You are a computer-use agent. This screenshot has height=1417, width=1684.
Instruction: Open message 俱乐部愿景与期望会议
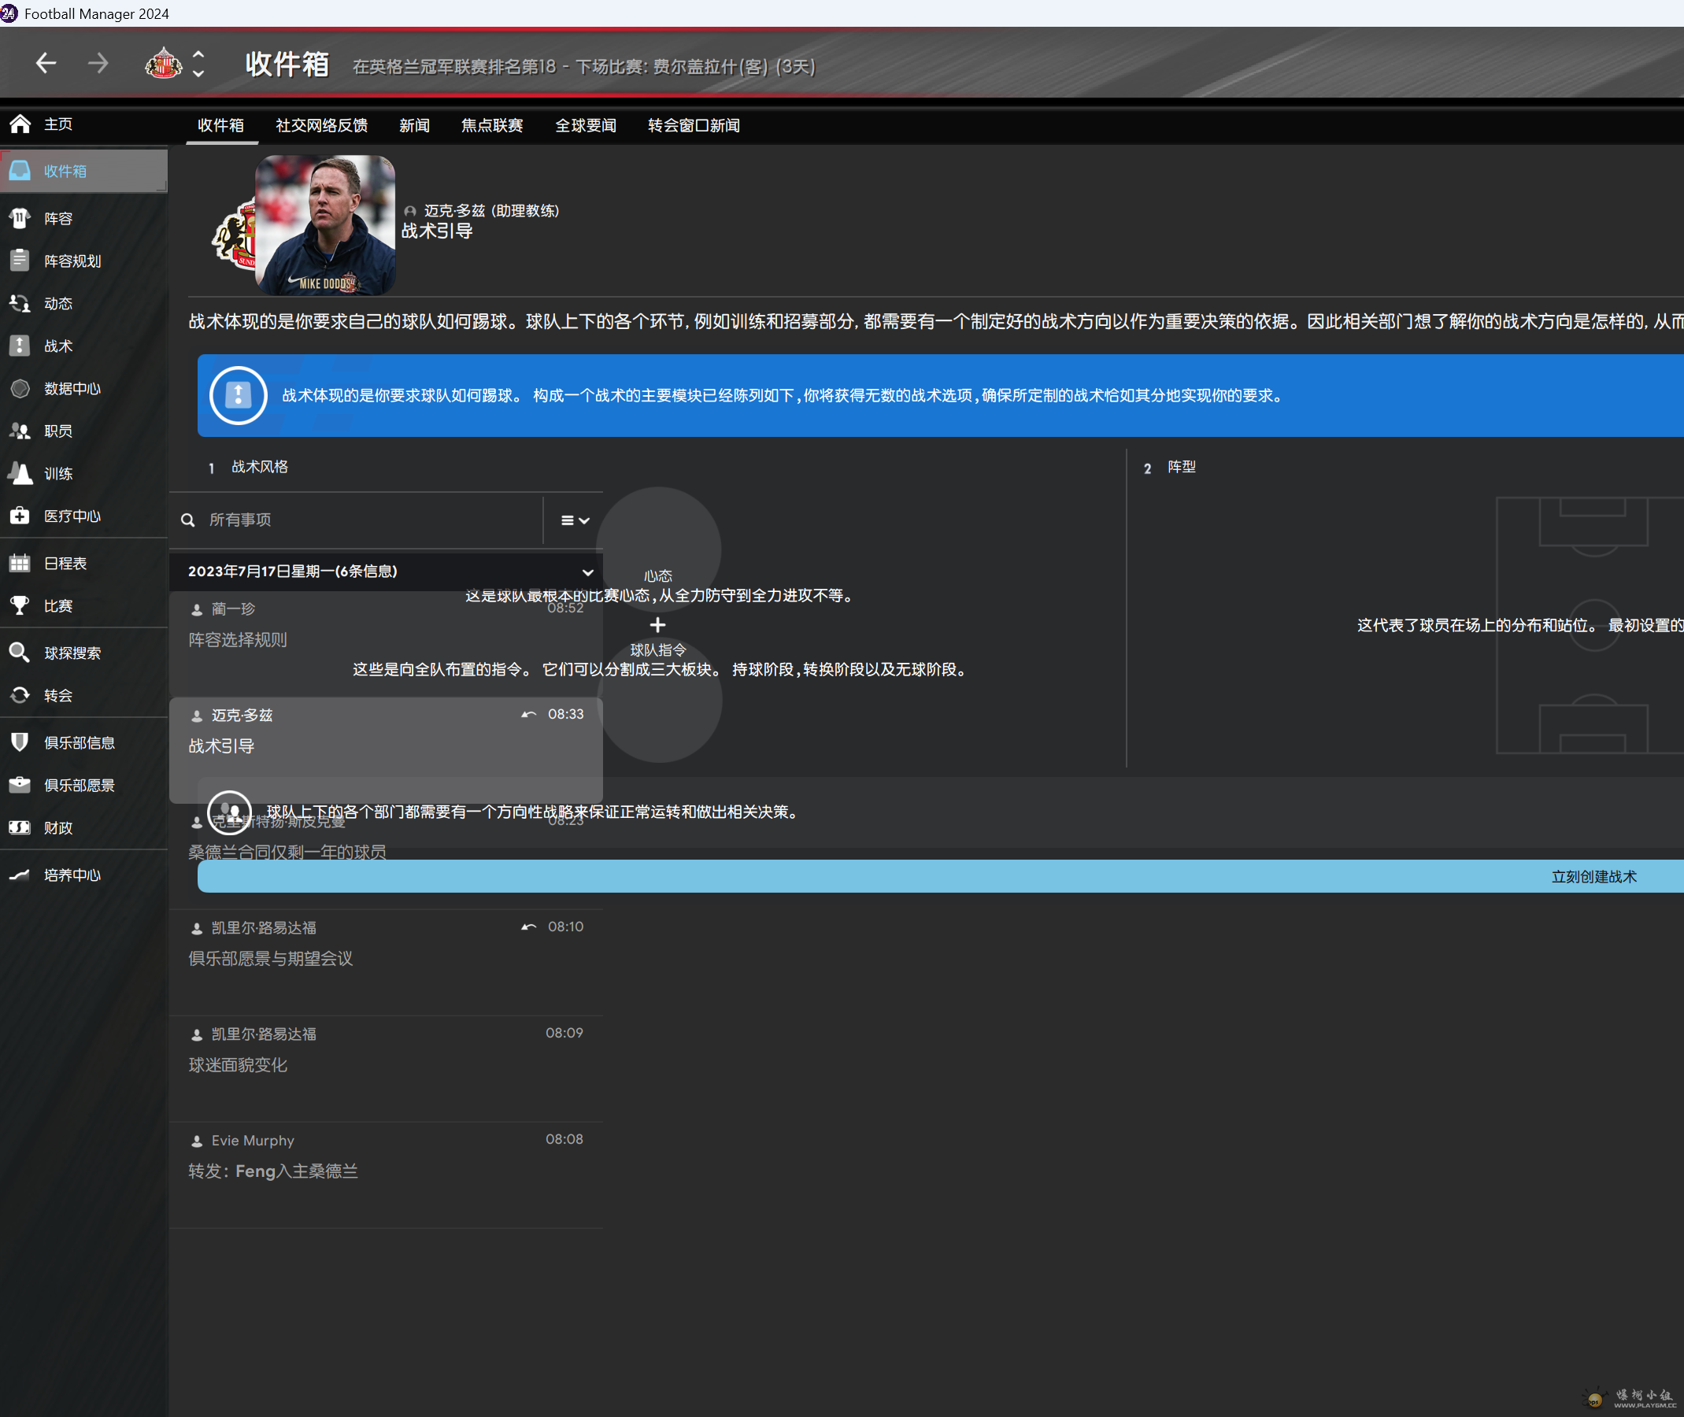tap(386, 962)
